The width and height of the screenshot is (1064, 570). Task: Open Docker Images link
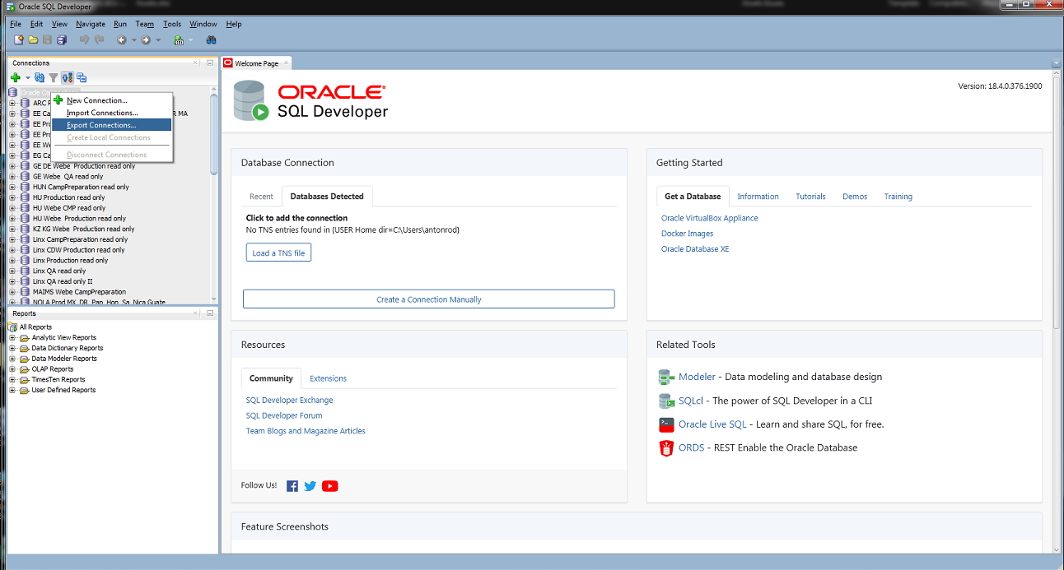pyautogui.click(x=688, y=234)
